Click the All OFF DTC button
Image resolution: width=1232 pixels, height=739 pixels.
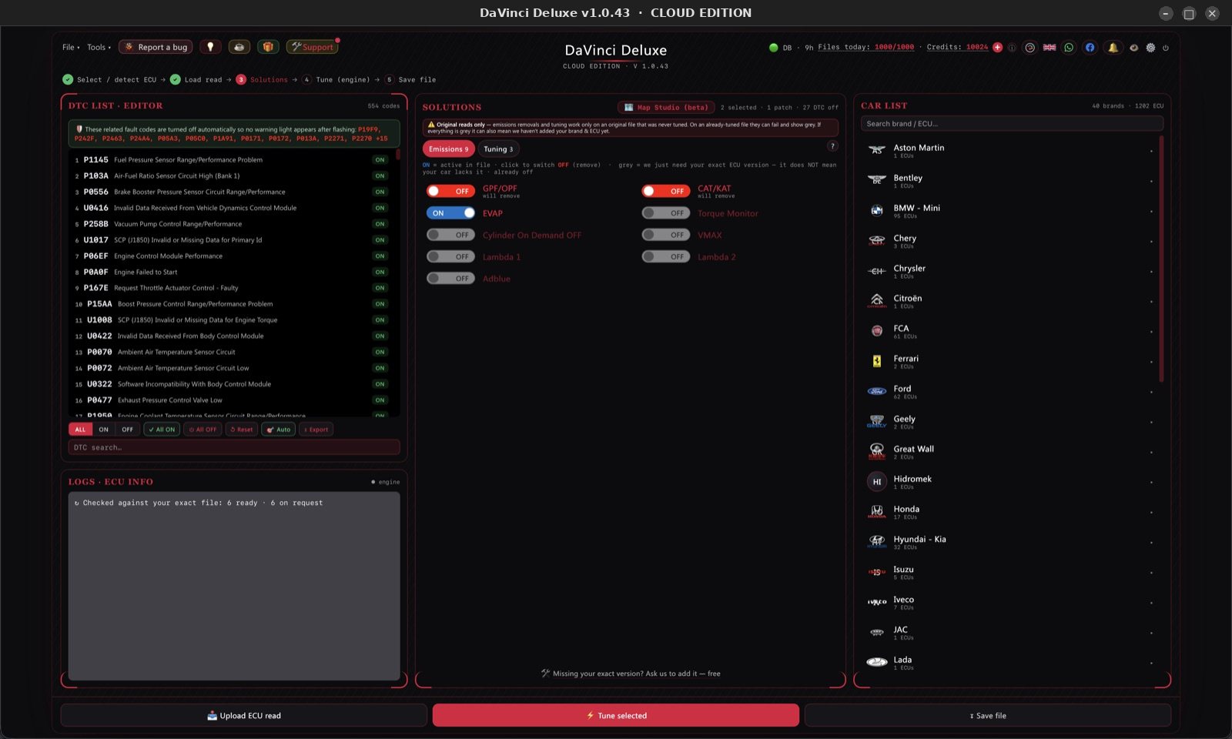pyautogui.click(x=203, y=430)
